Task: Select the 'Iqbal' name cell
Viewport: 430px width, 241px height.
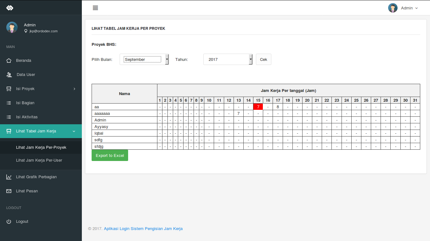Action: point(124,133)
